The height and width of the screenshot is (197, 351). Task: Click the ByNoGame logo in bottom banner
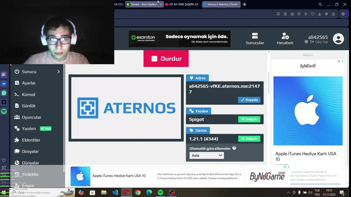click(x=267, y=176)
